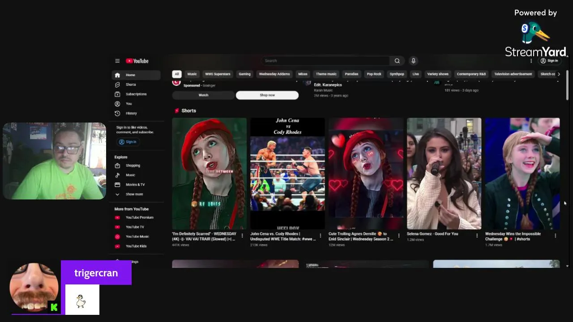Screen dimensions: 573x322
Task: Select the Gaming filter chip
Action: coord(244,74)
